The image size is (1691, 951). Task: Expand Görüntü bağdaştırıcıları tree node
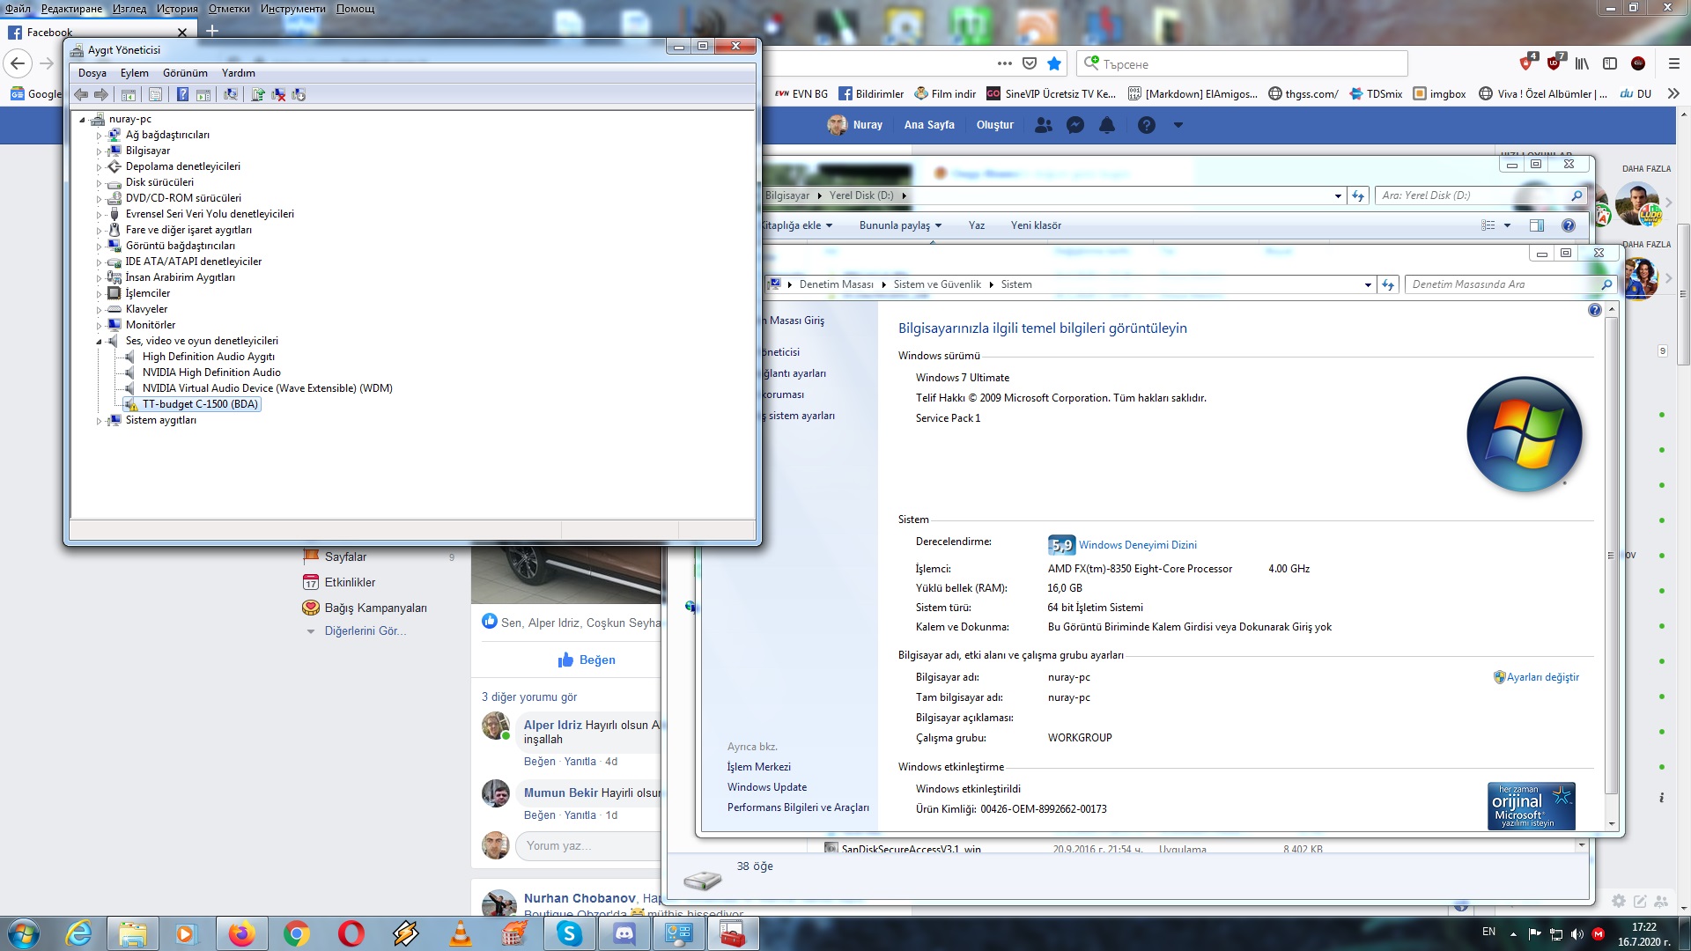(x=100, y=247)
